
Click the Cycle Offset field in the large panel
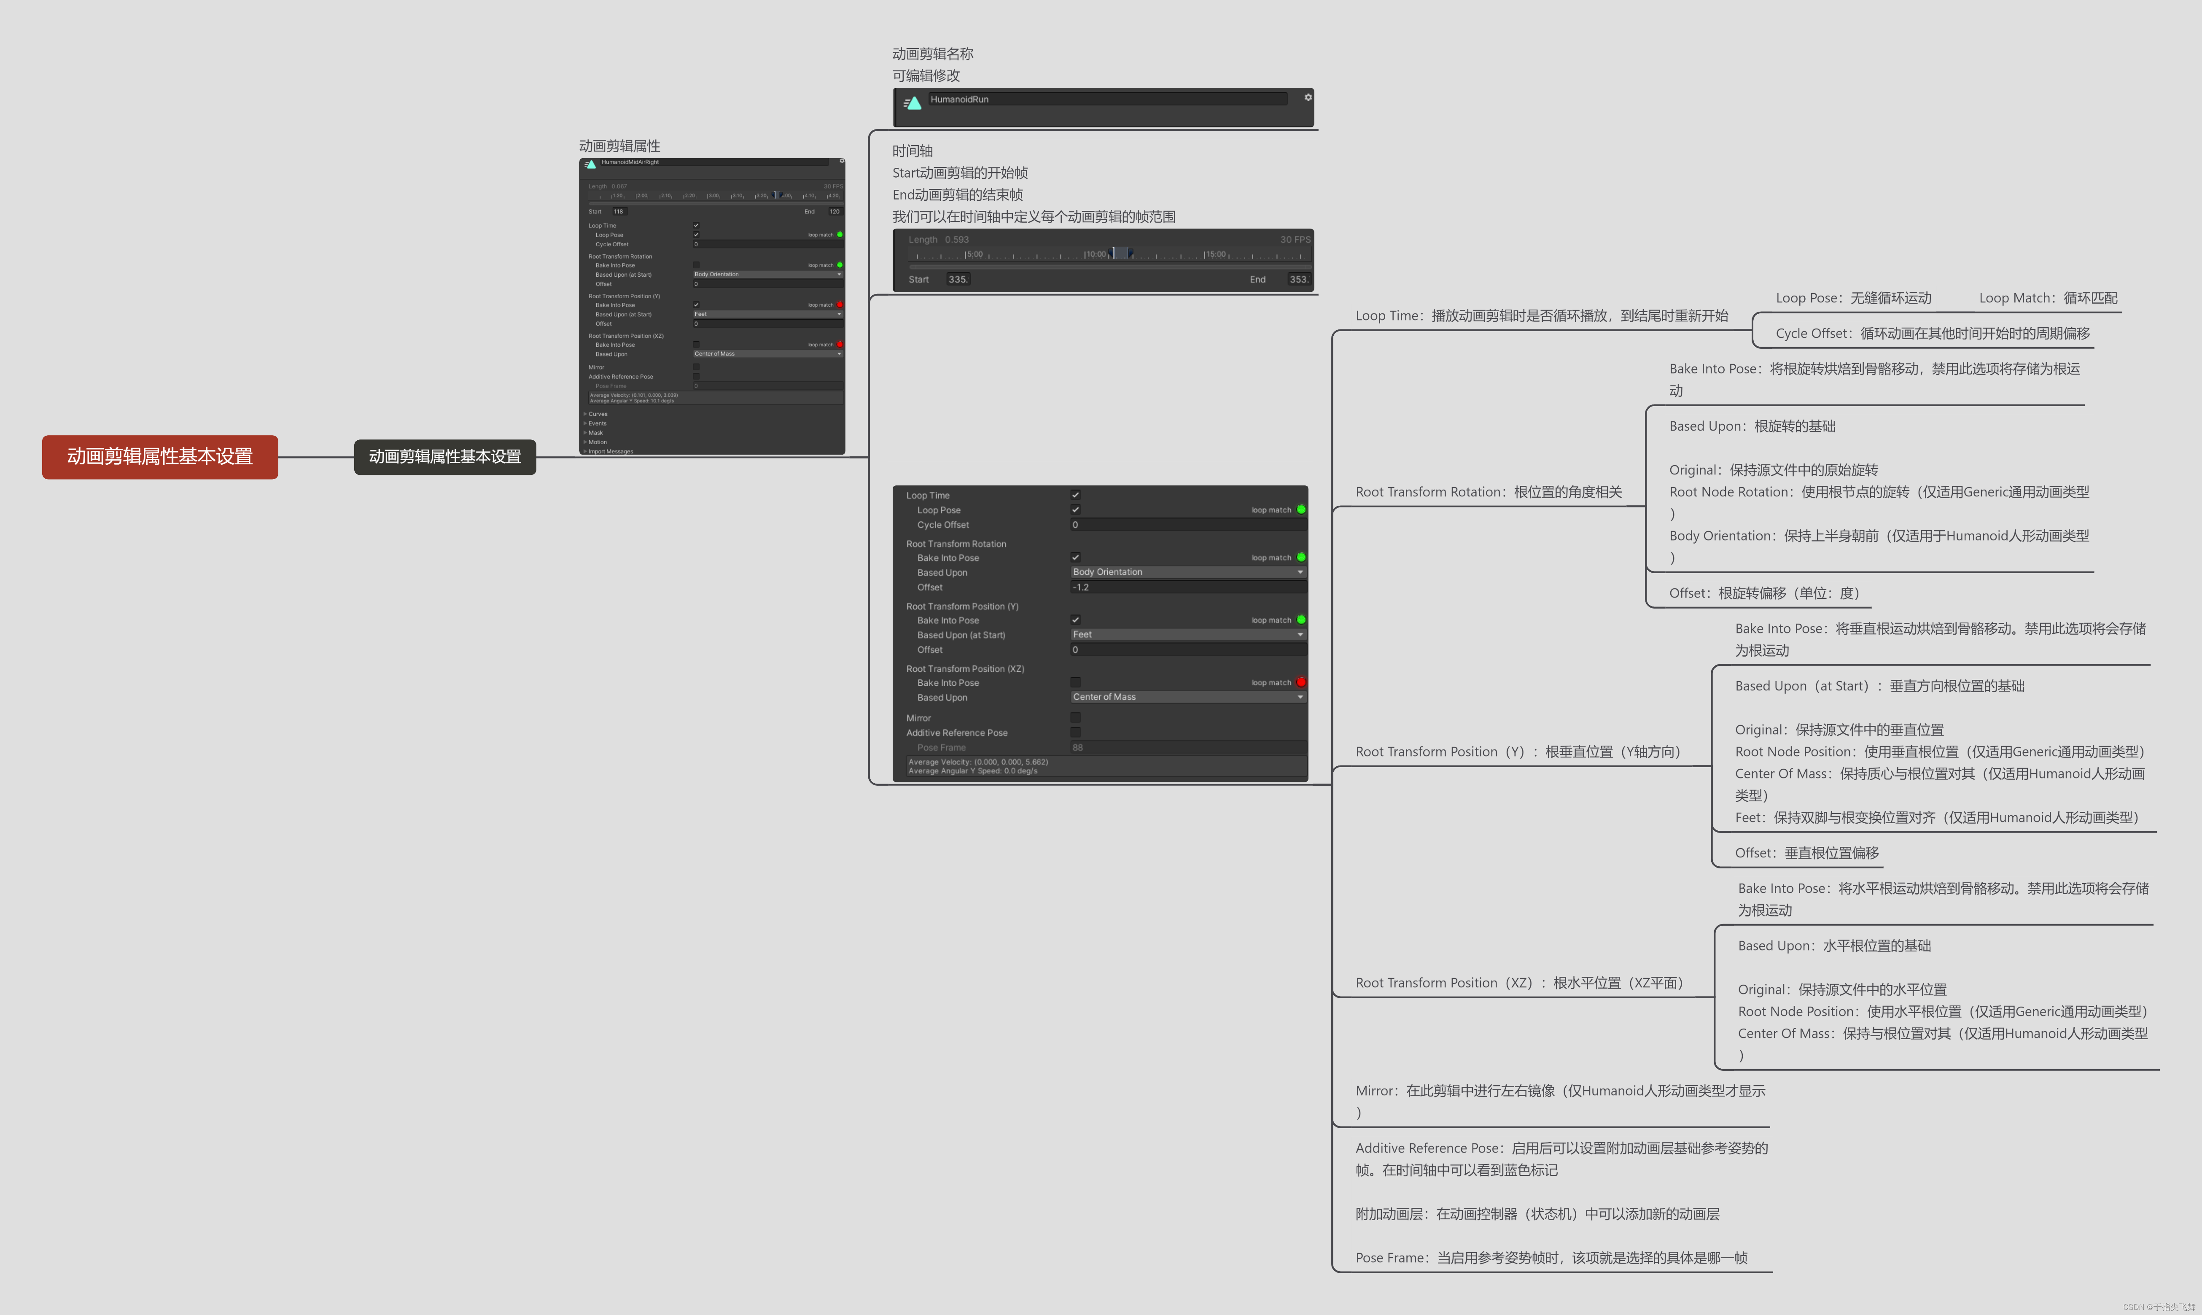point(1189,525)
